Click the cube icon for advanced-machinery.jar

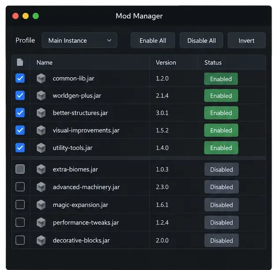click(x=41, y=187)
